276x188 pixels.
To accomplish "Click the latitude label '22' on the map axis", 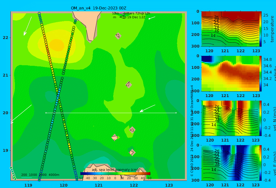I will point(6,38).
